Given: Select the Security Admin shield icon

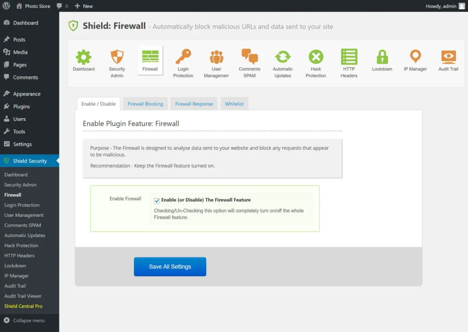Looking at the screenshot, I should (117, 57).
